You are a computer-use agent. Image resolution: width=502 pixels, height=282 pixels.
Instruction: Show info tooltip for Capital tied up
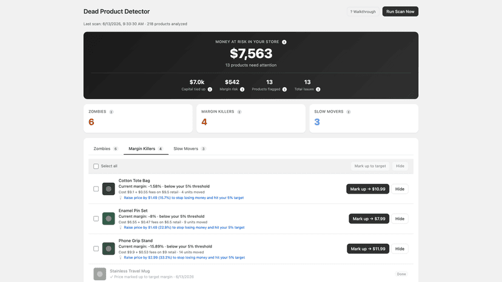(210, 90)
